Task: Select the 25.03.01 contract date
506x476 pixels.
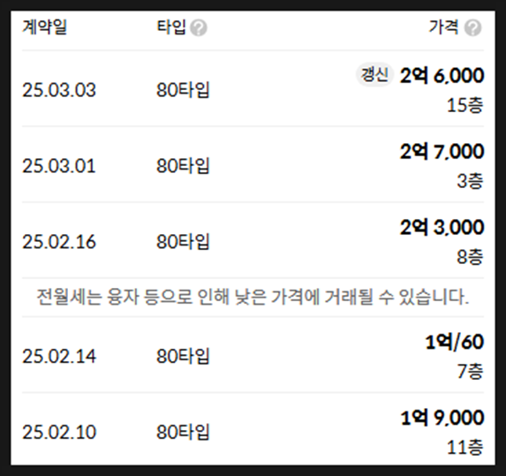Action: [59, 166]
